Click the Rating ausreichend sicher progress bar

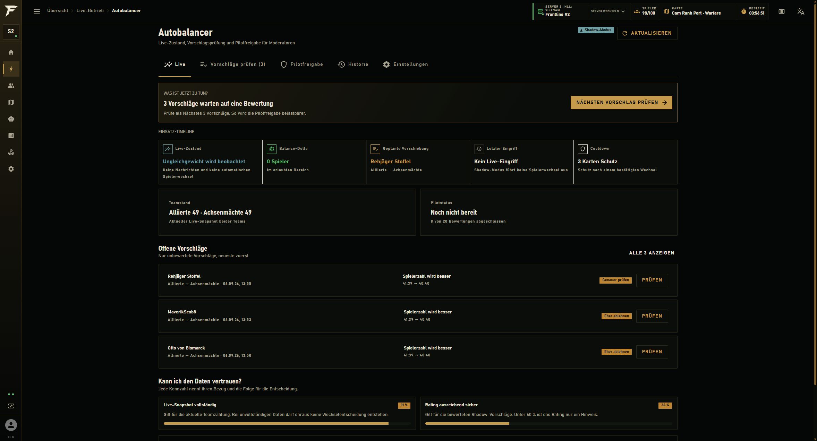(548, 423)
